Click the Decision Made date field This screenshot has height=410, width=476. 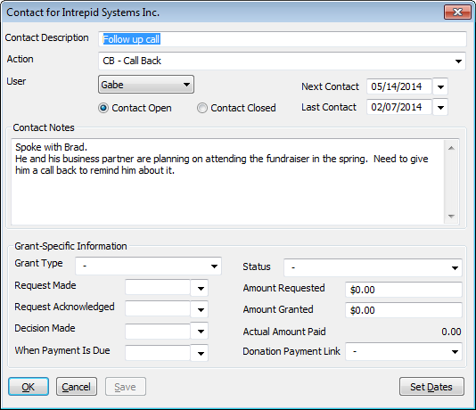click(158, 331)
